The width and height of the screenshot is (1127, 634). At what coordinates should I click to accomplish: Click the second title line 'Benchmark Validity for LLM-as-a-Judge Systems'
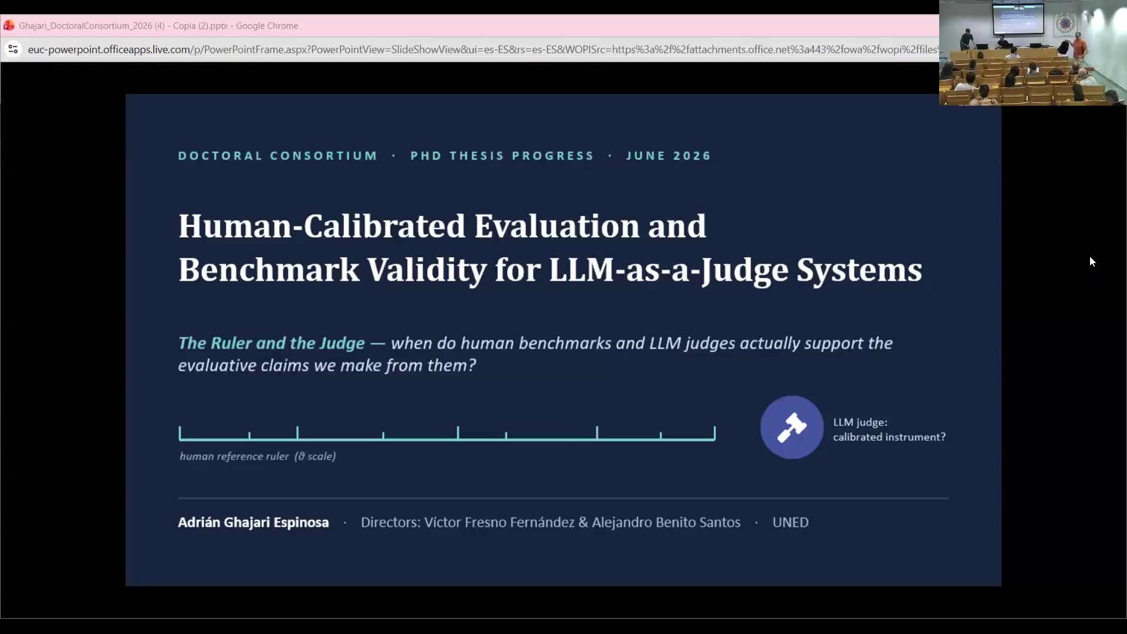click(x=550, y=270)
